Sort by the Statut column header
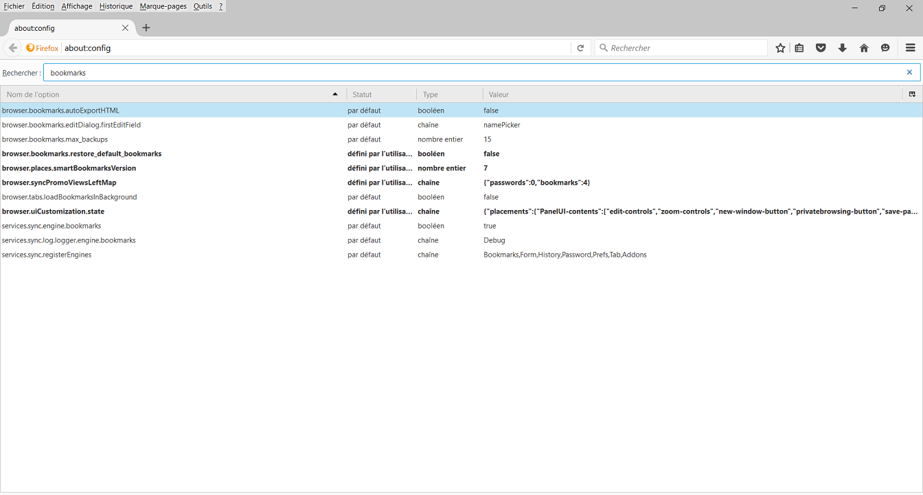The width and height of the screenshot is (923, 495). pyautogui.click(x=381, y=95)
